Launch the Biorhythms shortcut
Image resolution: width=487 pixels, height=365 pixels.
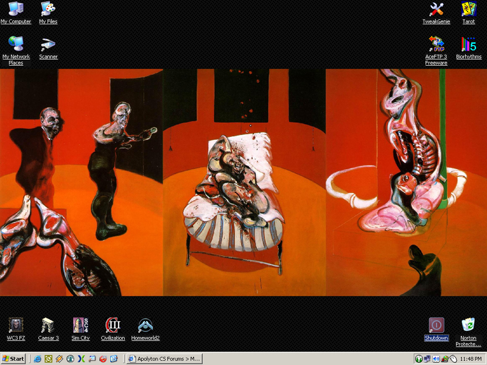(468, 44)
